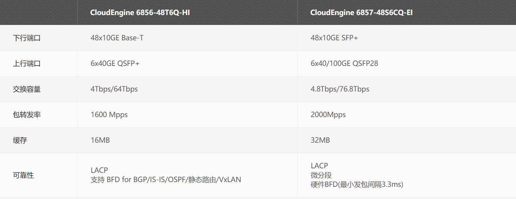Select the 下行端口 row label
Viewport: 516px width, 199px height.
point(27,38)
